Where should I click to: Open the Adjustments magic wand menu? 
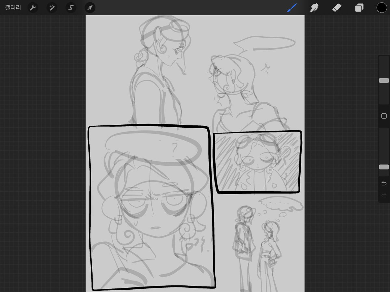coord(52,7)
